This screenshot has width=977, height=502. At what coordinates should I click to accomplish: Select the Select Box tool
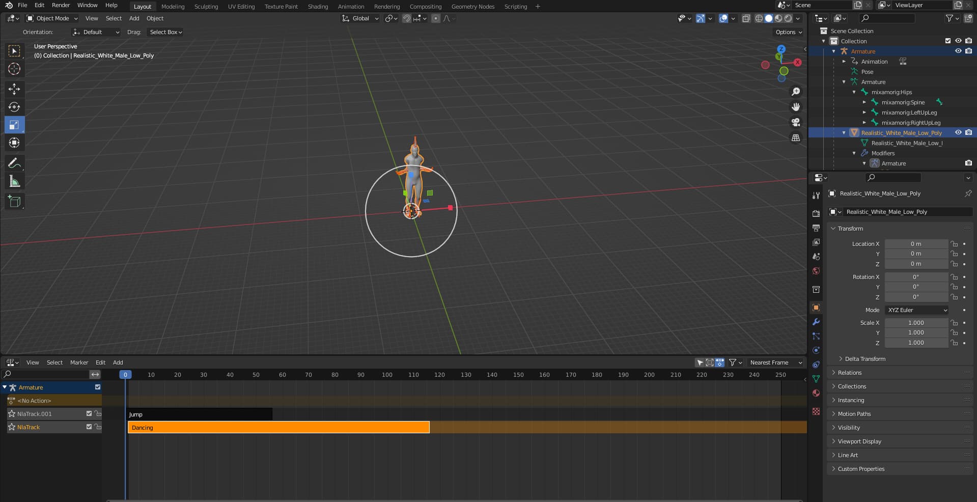pos(14,51)
